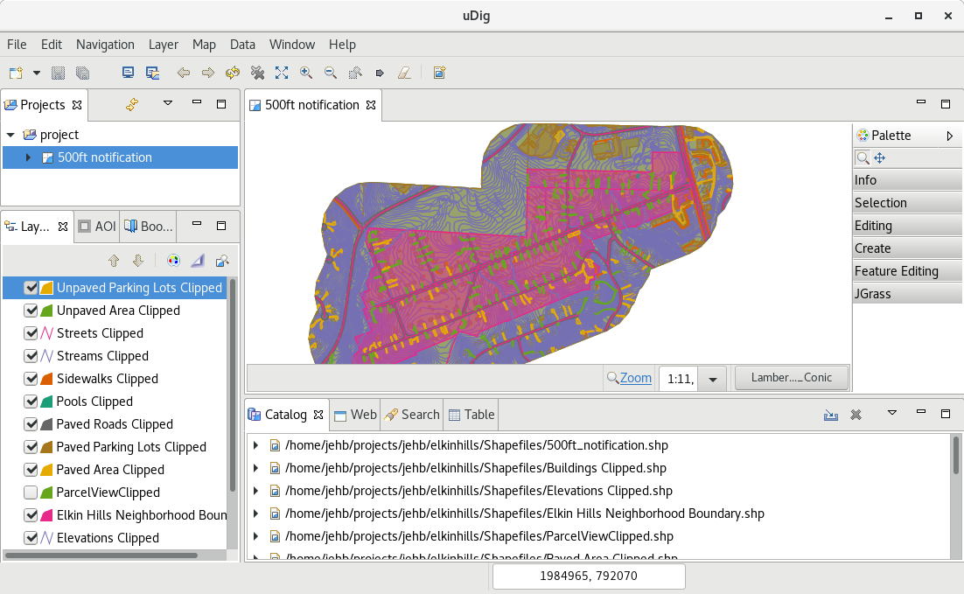Click the coordinates field in status bar

click(x=589, y=577)
